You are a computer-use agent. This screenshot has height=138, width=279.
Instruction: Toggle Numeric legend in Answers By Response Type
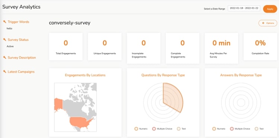(219, 129)
